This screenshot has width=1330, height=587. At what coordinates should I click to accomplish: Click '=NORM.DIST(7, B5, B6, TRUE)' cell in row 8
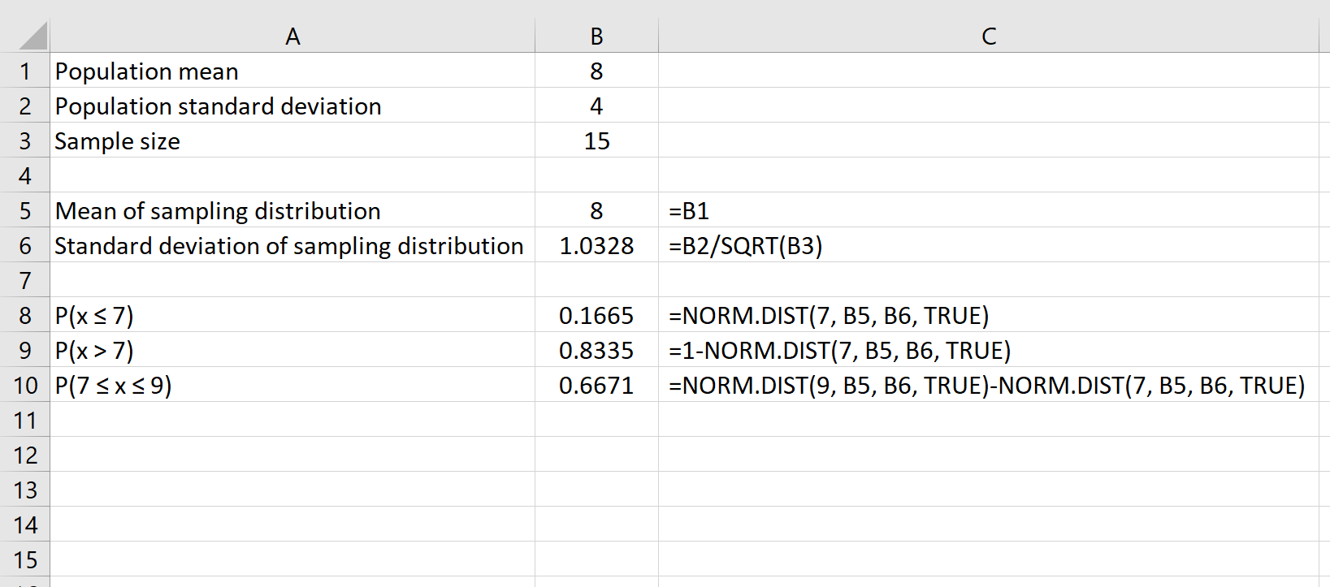click(989, 315)
